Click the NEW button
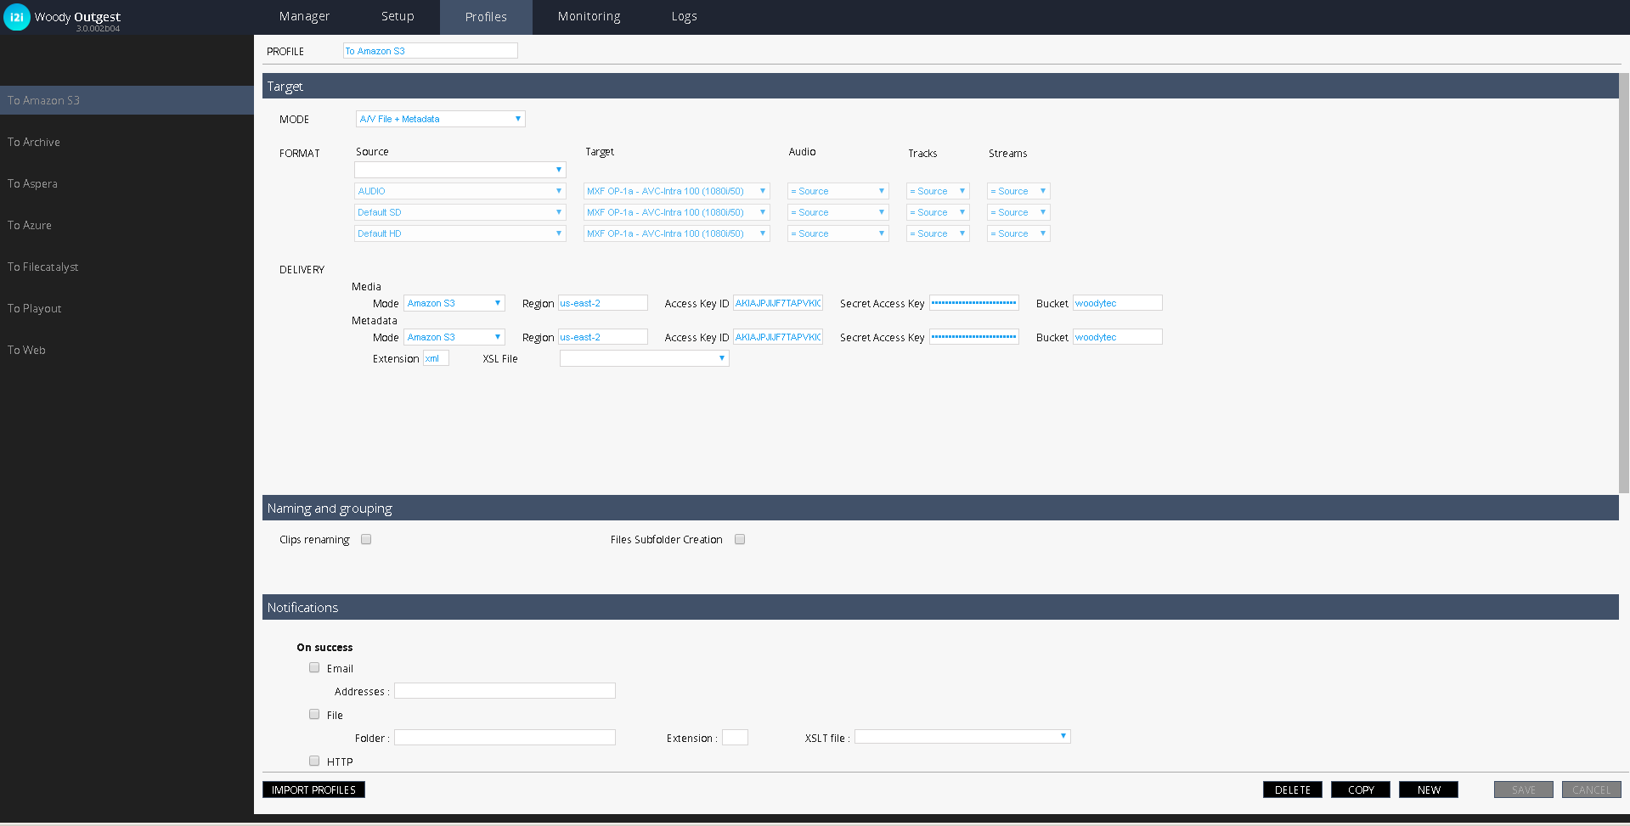The height and width of the screenshot is (826, 1630). [x=1428, y=789]
